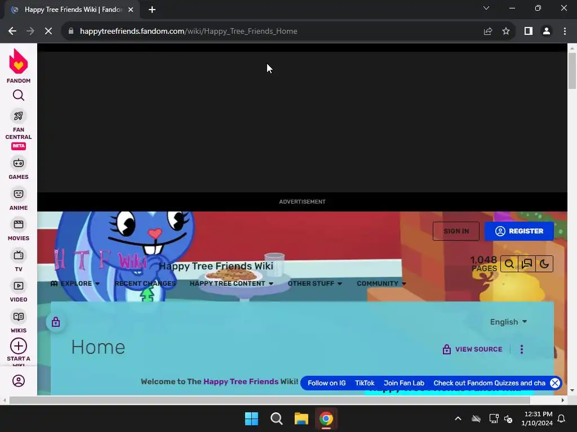Toggle dark theme with moon icon
577x432 pixels.
pyautogui.click(x=544, y=264)
